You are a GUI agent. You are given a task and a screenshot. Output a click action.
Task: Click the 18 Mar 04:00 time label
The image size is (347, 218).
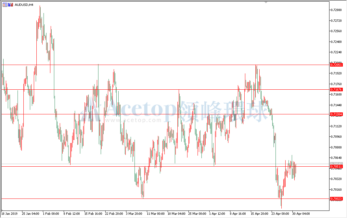[176, 213]
